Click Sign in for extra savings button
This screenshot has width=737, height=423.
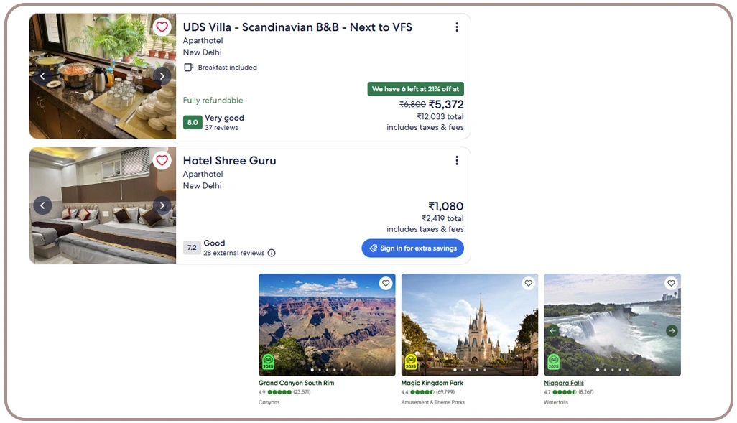tap(412, 248)
